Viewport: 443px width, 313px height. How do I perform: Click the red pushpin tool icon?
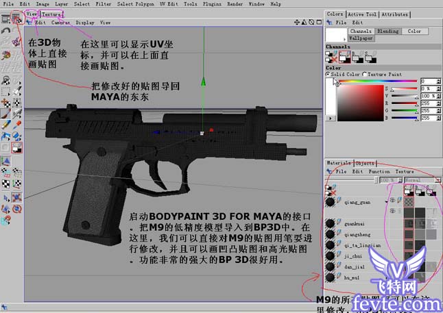click(x=17, y=125)
